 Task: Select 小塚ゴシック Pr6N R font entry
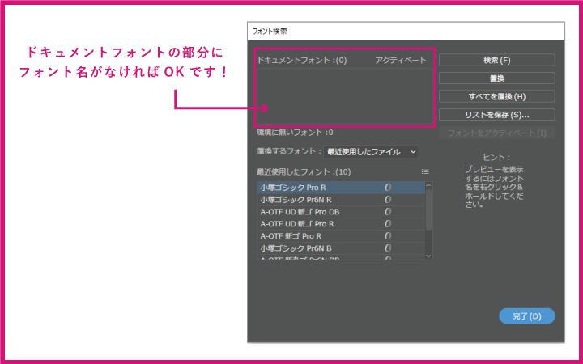tap(296, 200)
